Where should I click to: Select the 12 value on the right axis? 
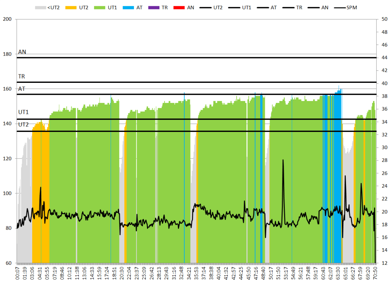coord(383,263)
